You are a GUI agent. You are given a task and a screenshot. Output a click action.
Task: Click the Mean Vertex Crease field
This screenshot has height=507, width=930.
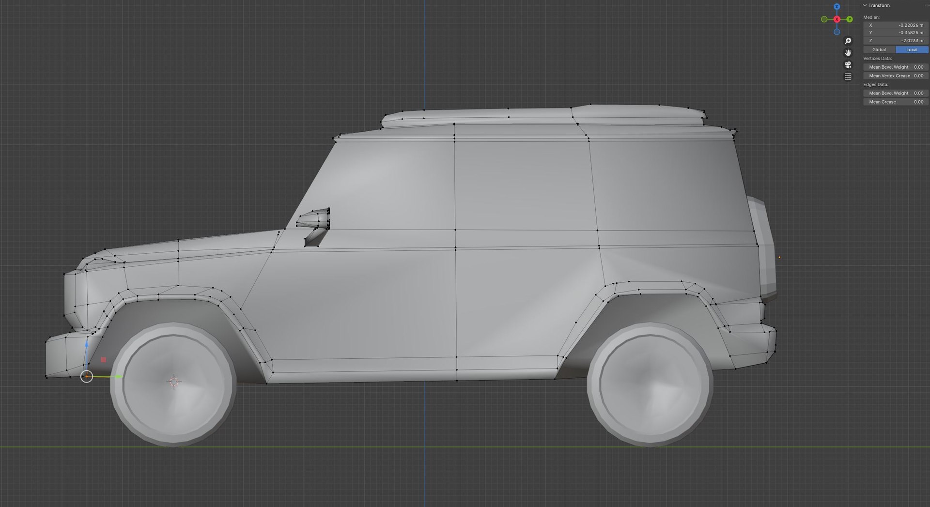(x=896, y=76)
